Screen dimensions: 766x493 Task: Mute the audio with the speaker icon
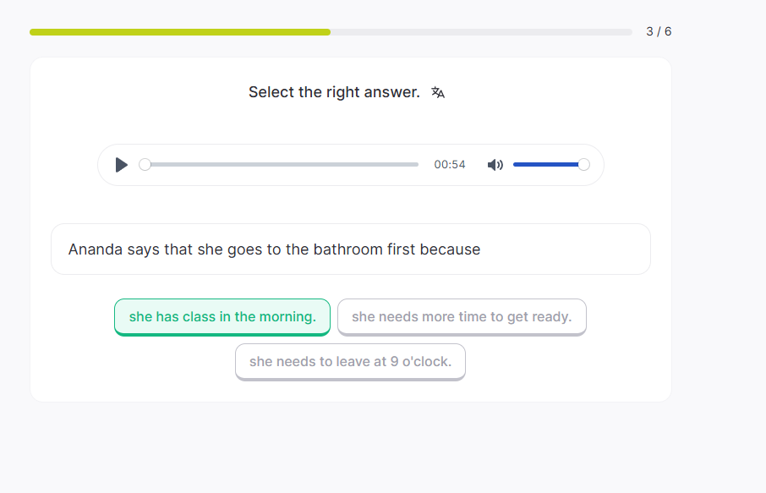pyautogui.click(x=495, y=165)
